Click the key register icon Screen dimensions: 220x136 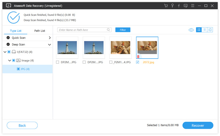pyautogui.click(x=172, y=5)
